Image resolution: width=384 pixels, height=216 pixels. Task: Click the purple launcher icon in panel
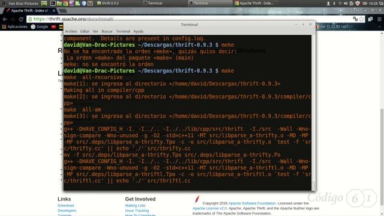point(71,3)
